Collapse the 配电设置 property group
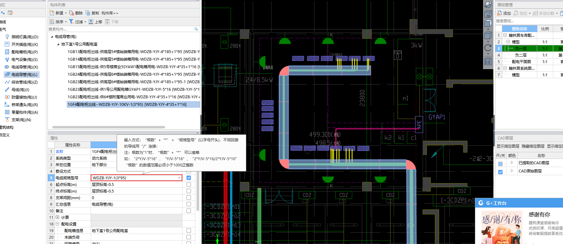563x244 pixels. click(x=58, y=224)
